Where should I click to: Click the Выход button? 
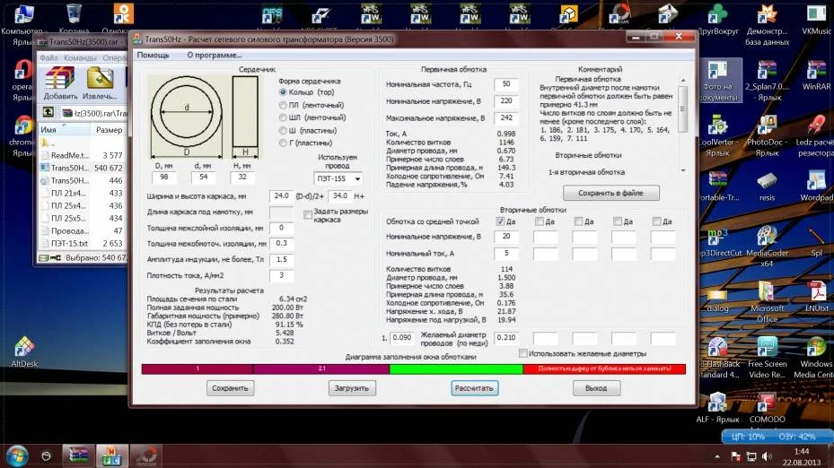coord(596,388)
